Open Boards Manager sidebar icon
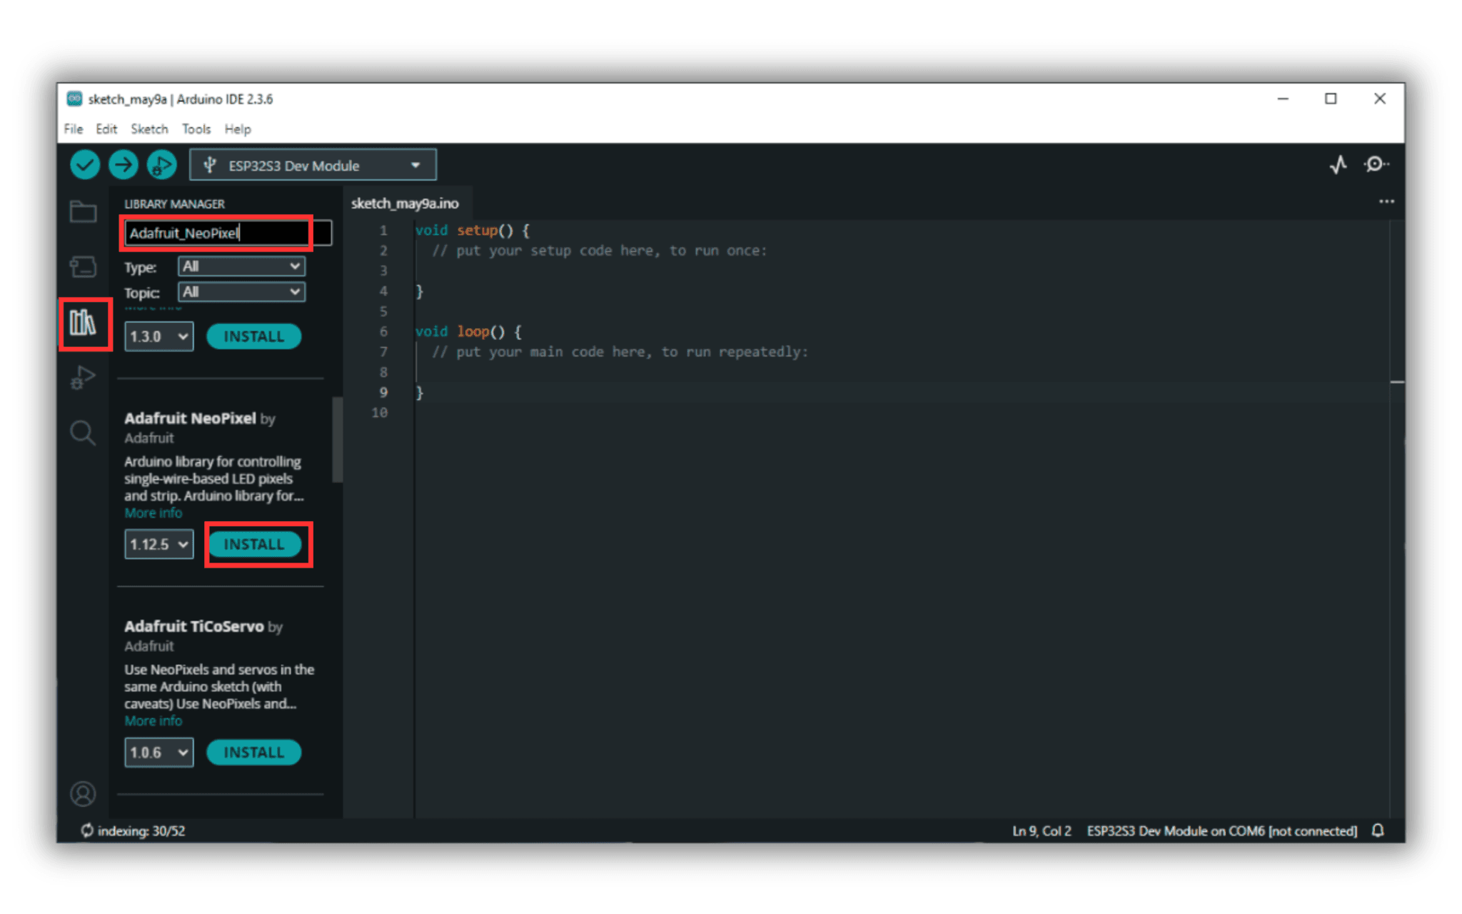Screen dimensions: 1462x914 [83, 267]
